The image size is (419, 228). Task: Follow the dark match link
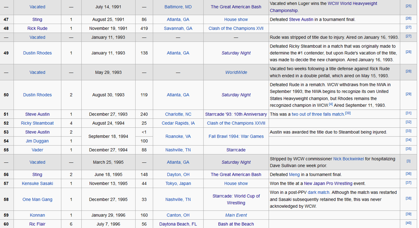tap(319, 192)
